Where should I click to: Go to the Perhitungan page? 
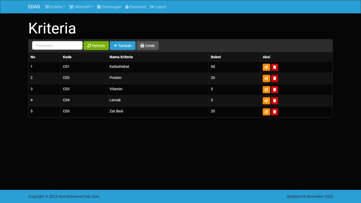click(x=109, y=7)
